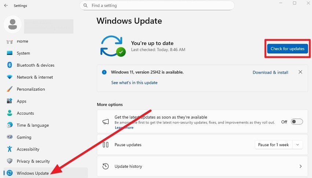
Task: Click the large update status sync icon
Action: (x=113, y=46)
